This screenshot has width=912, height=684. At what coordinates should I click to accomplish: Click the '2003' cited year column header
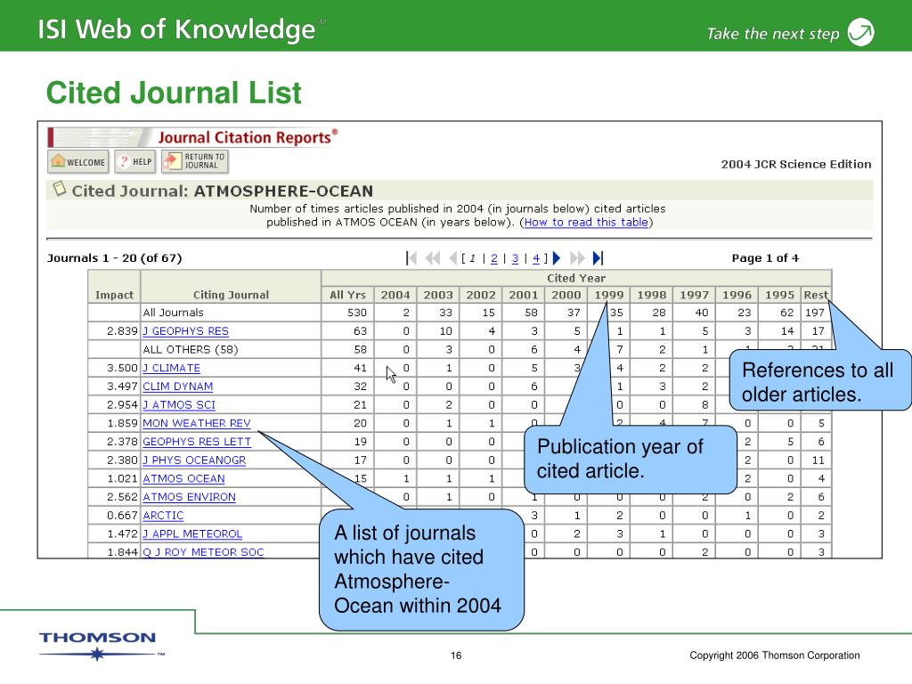tap(438, 295)
